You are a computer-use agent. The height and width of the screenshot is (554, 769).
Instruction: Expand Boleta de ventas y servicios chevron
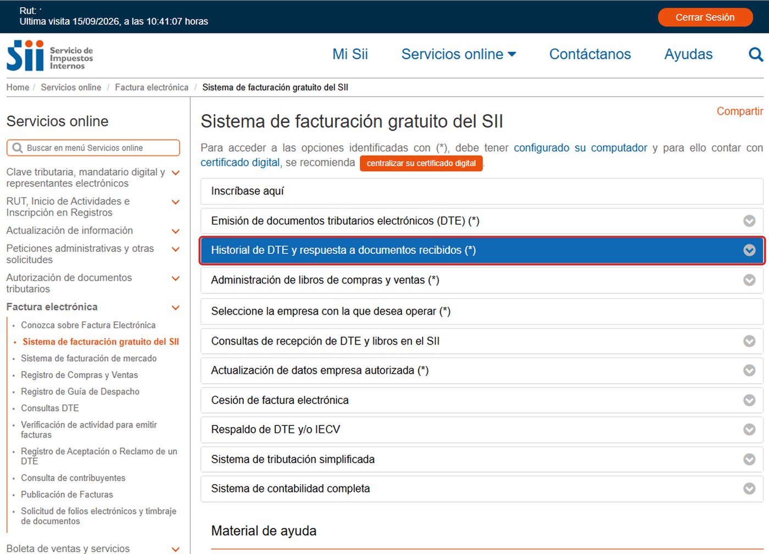click(176, 549)
